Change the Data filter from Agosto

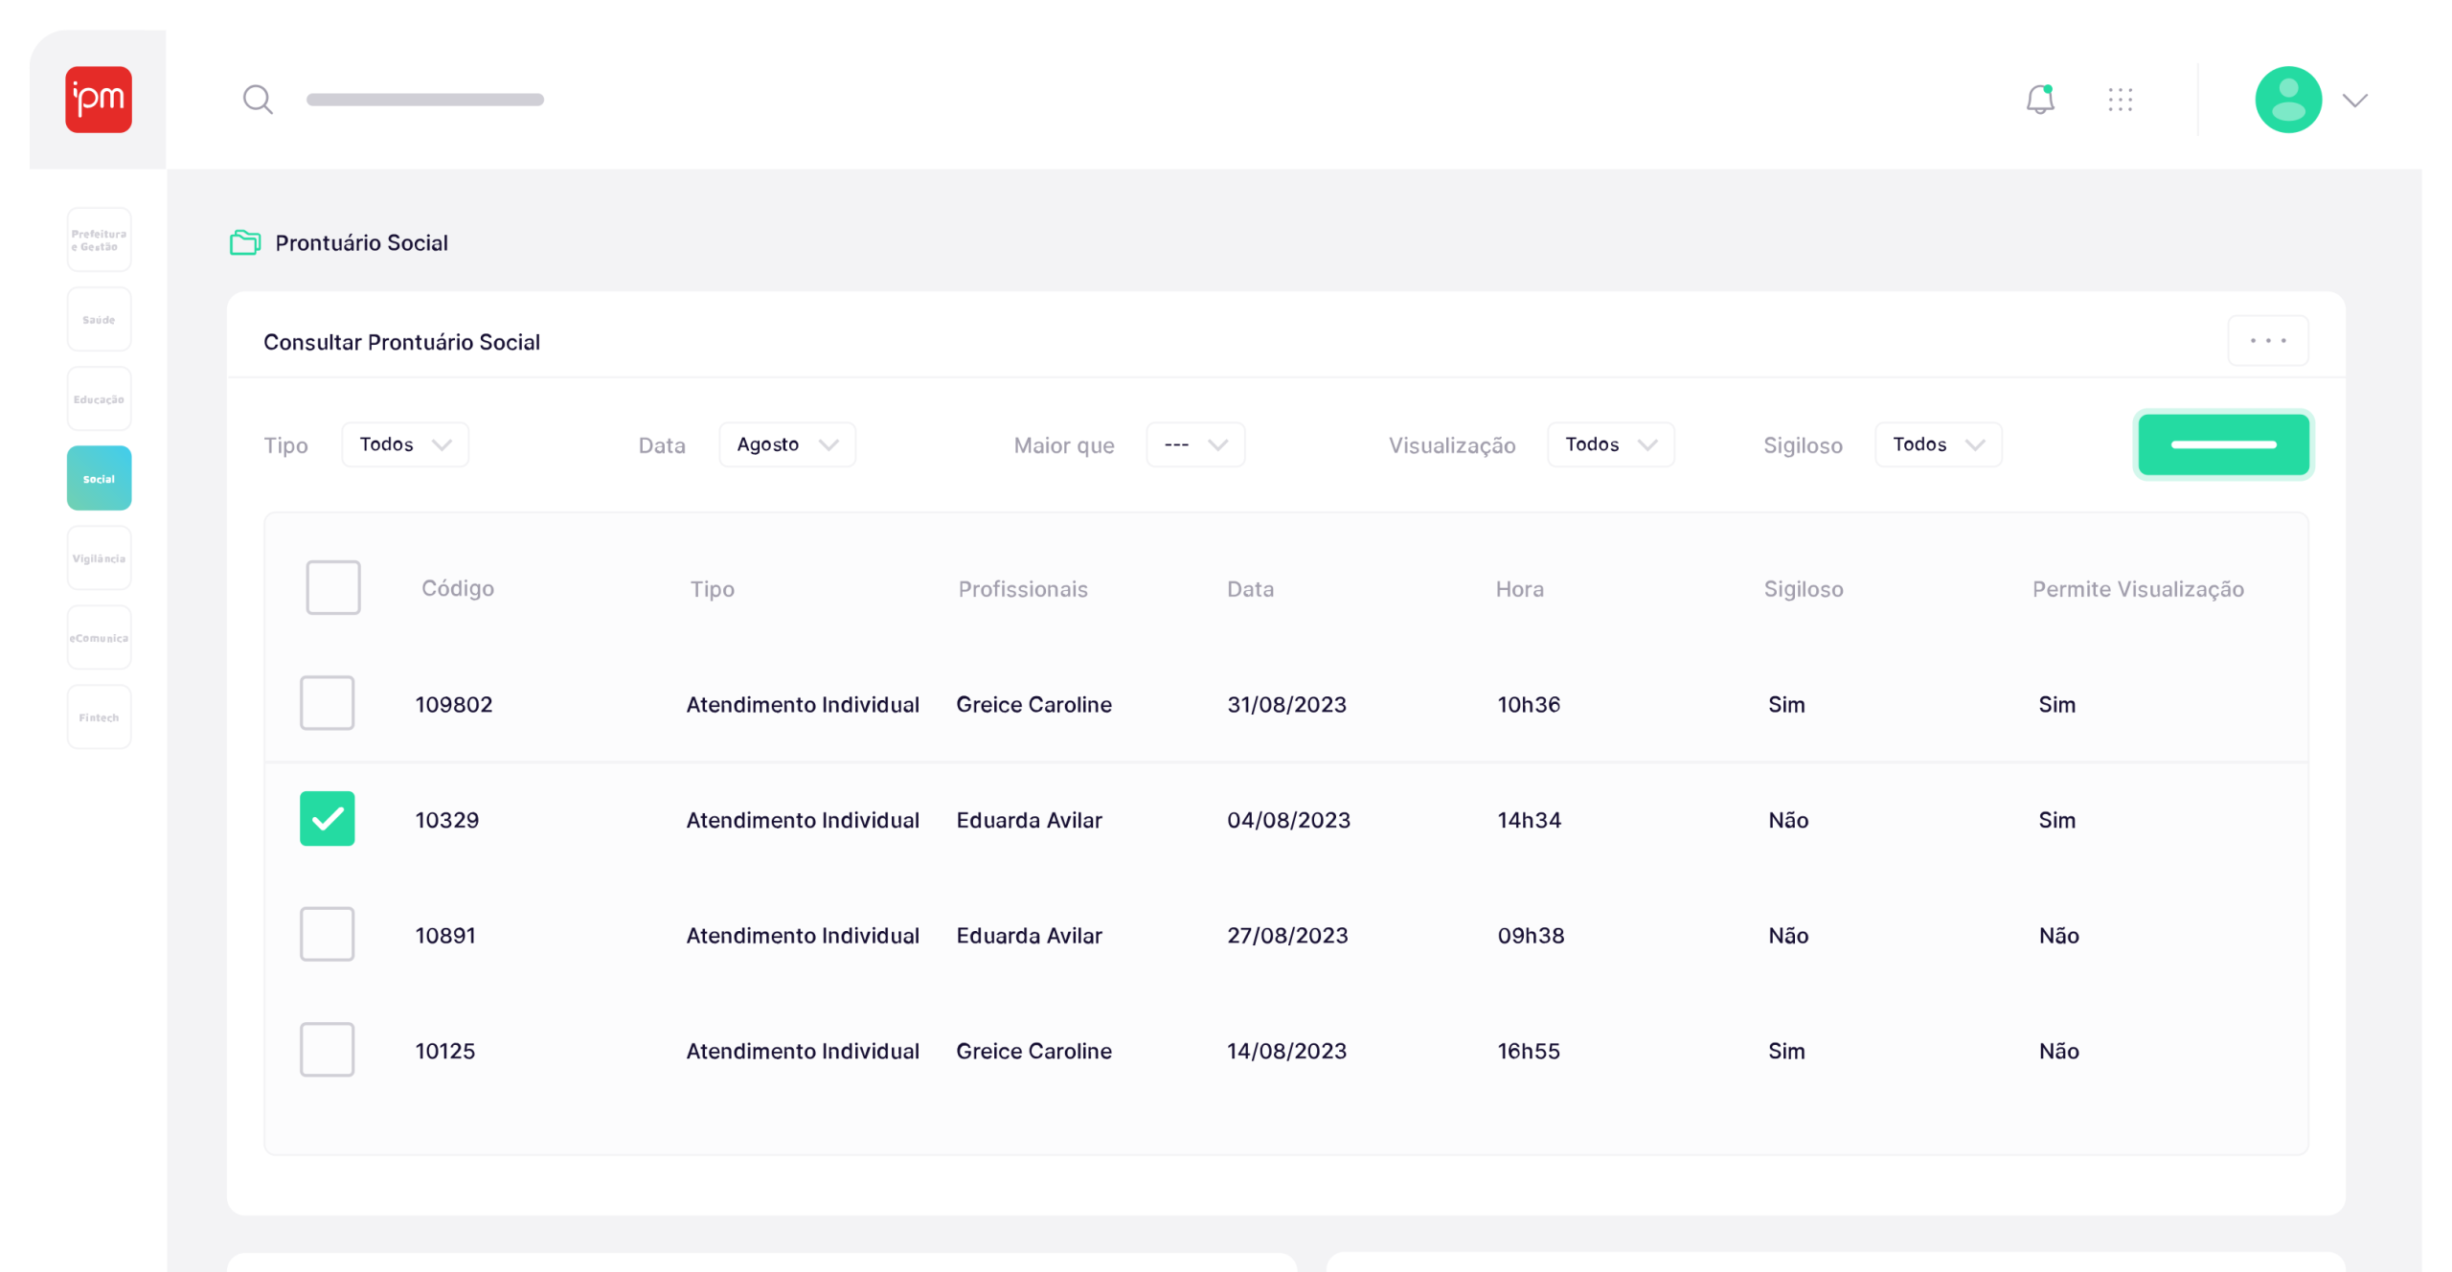pos(786,443)
